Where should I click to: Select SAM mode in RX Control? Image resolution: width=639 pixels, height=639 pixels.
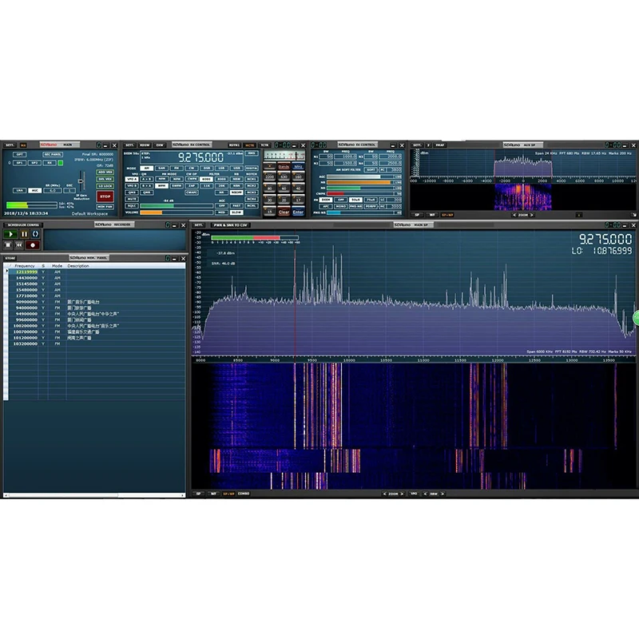[x=161, y=168]
